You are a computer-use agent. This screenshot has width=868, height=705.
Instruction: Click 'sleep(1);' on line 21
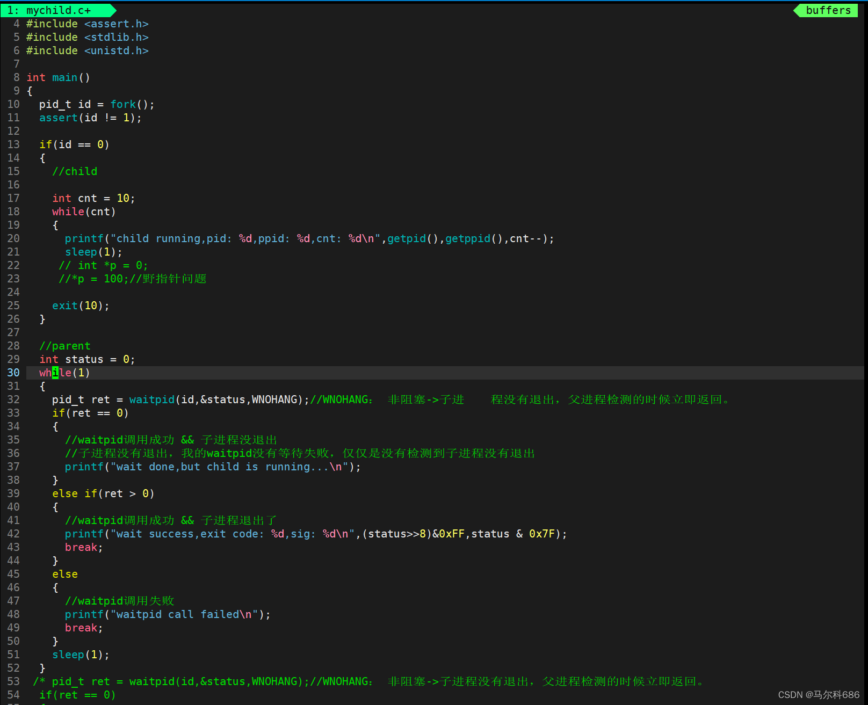click(93, 252)
